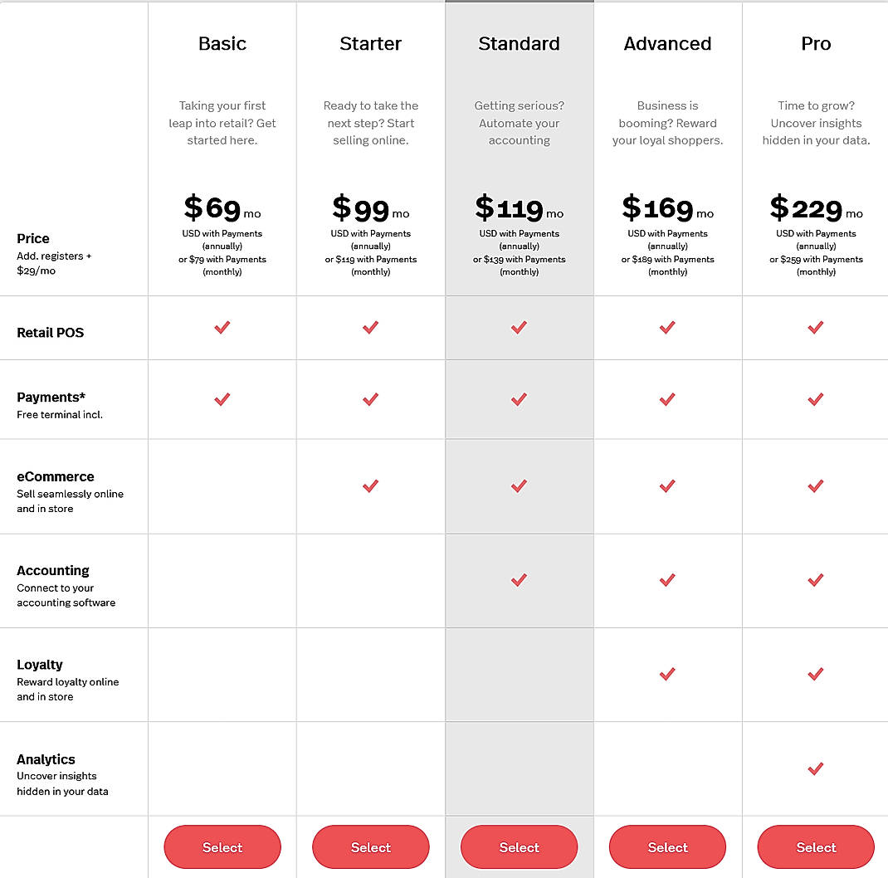This screenshot has height=878, width=888.
Task: Click the eCommerce checkmark in Starter column
Action: click(370, 486)
